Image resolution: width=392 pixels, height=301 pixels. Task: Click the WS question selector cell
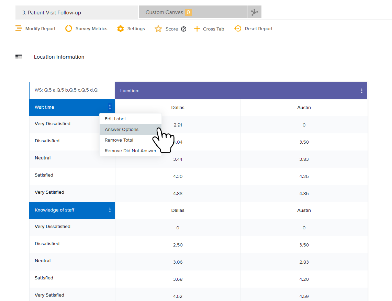(x=72, y=91)
